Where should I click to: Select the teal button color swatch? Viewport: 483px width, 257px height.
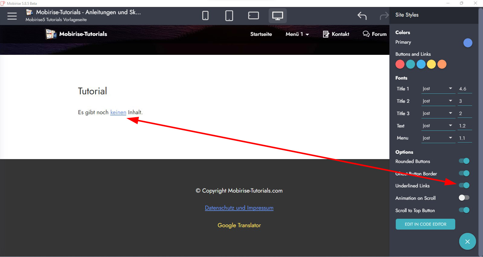pos(411,64)
